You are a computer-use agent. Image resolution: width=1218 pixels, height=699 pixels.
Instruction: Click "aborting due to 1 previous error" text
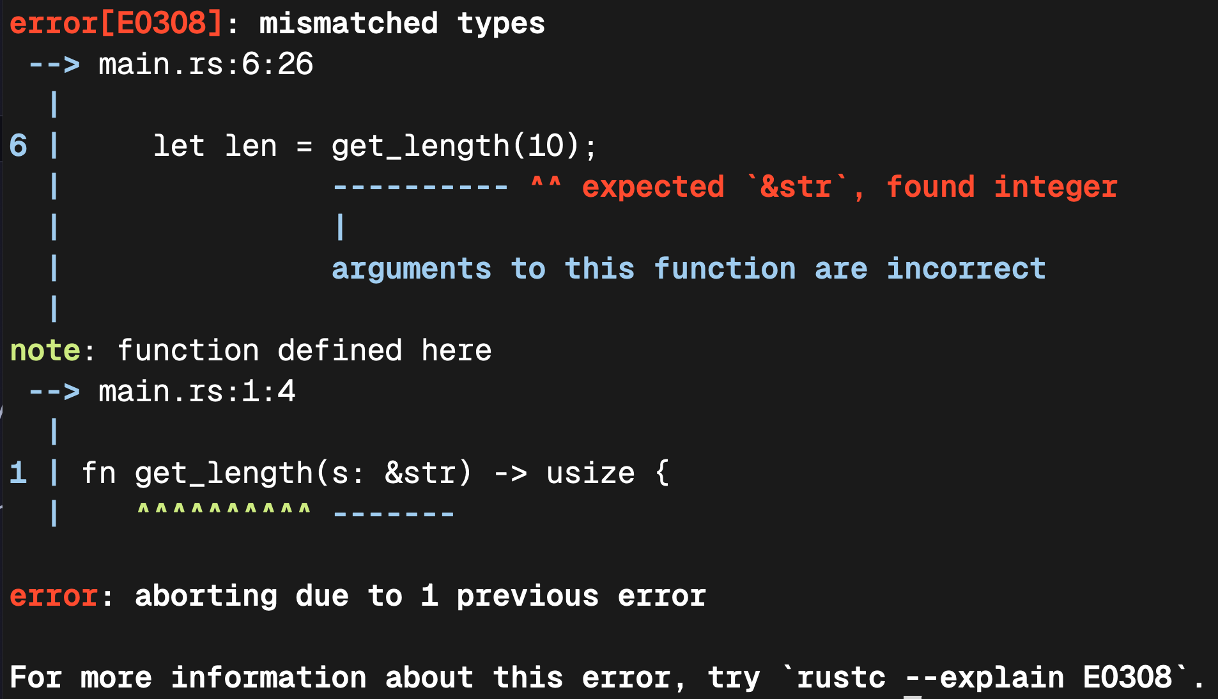pyautogui.click(x=420, y=596)
